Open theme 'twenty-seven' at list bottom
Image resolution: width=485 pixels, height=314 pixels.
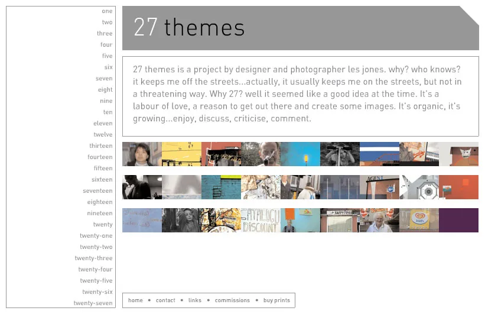(x=93, y=303)
